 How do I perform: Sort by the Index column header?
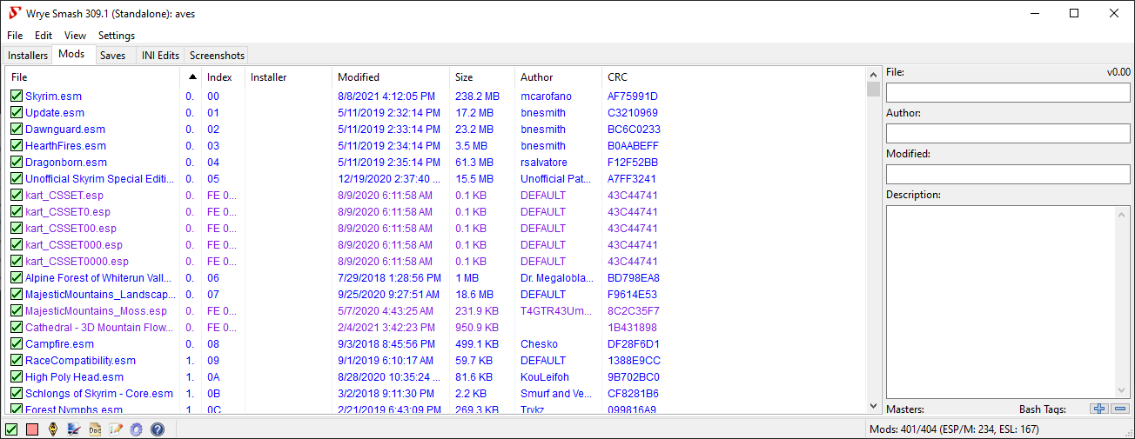pos(224,77)
